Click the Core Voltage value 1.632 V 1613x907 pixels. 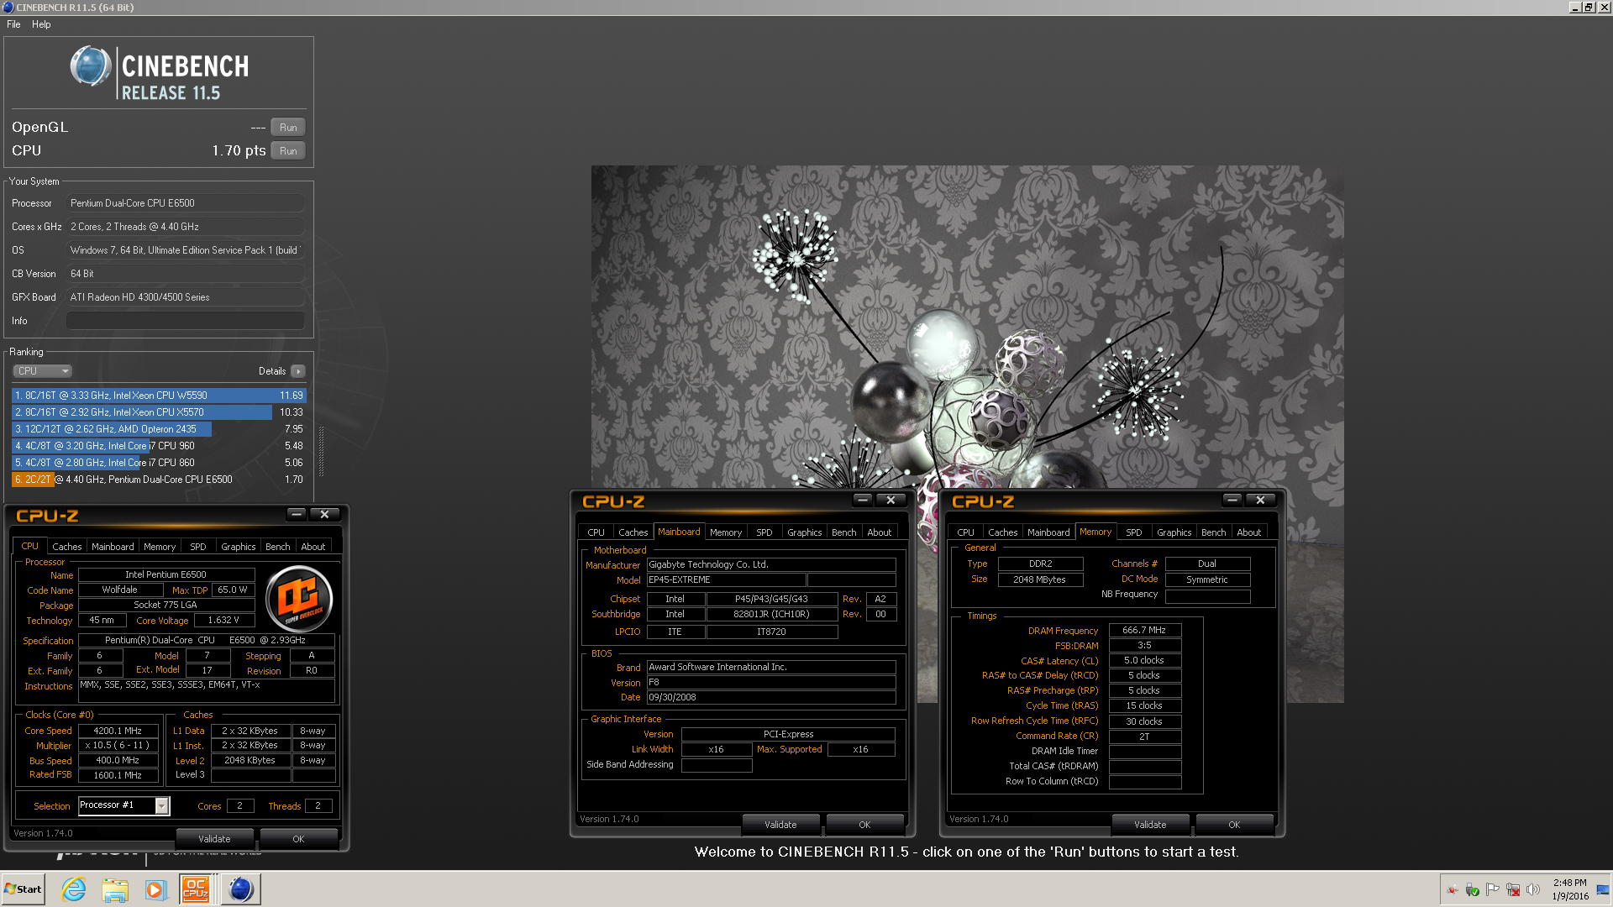coord(223,621)
